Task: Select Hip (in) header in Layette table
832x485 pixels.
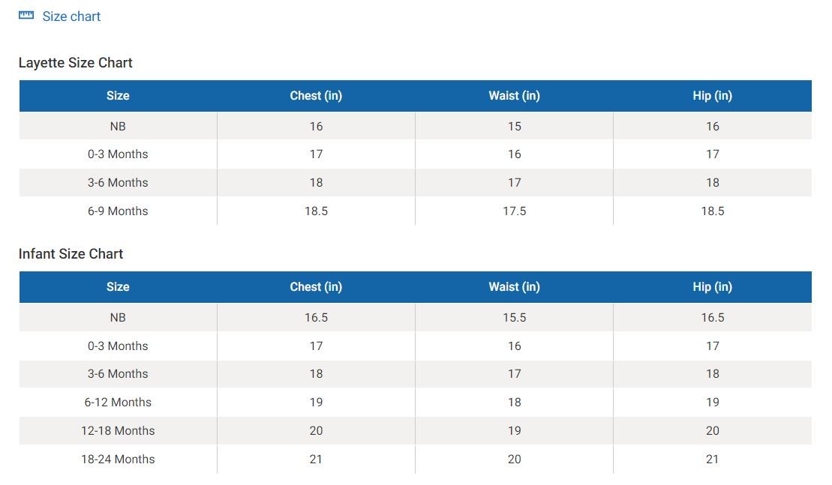Action: pos(712,96)
